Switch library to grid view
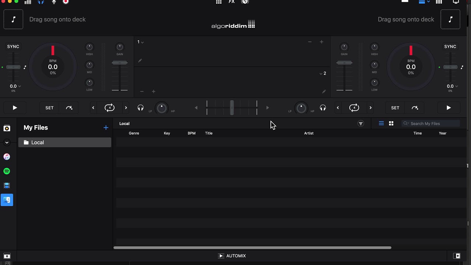 pos(391,124)
